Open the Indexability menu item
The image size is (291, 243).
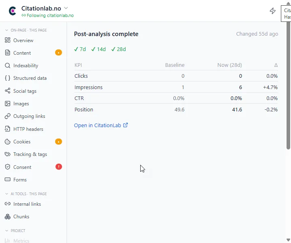tap(33, 66)
